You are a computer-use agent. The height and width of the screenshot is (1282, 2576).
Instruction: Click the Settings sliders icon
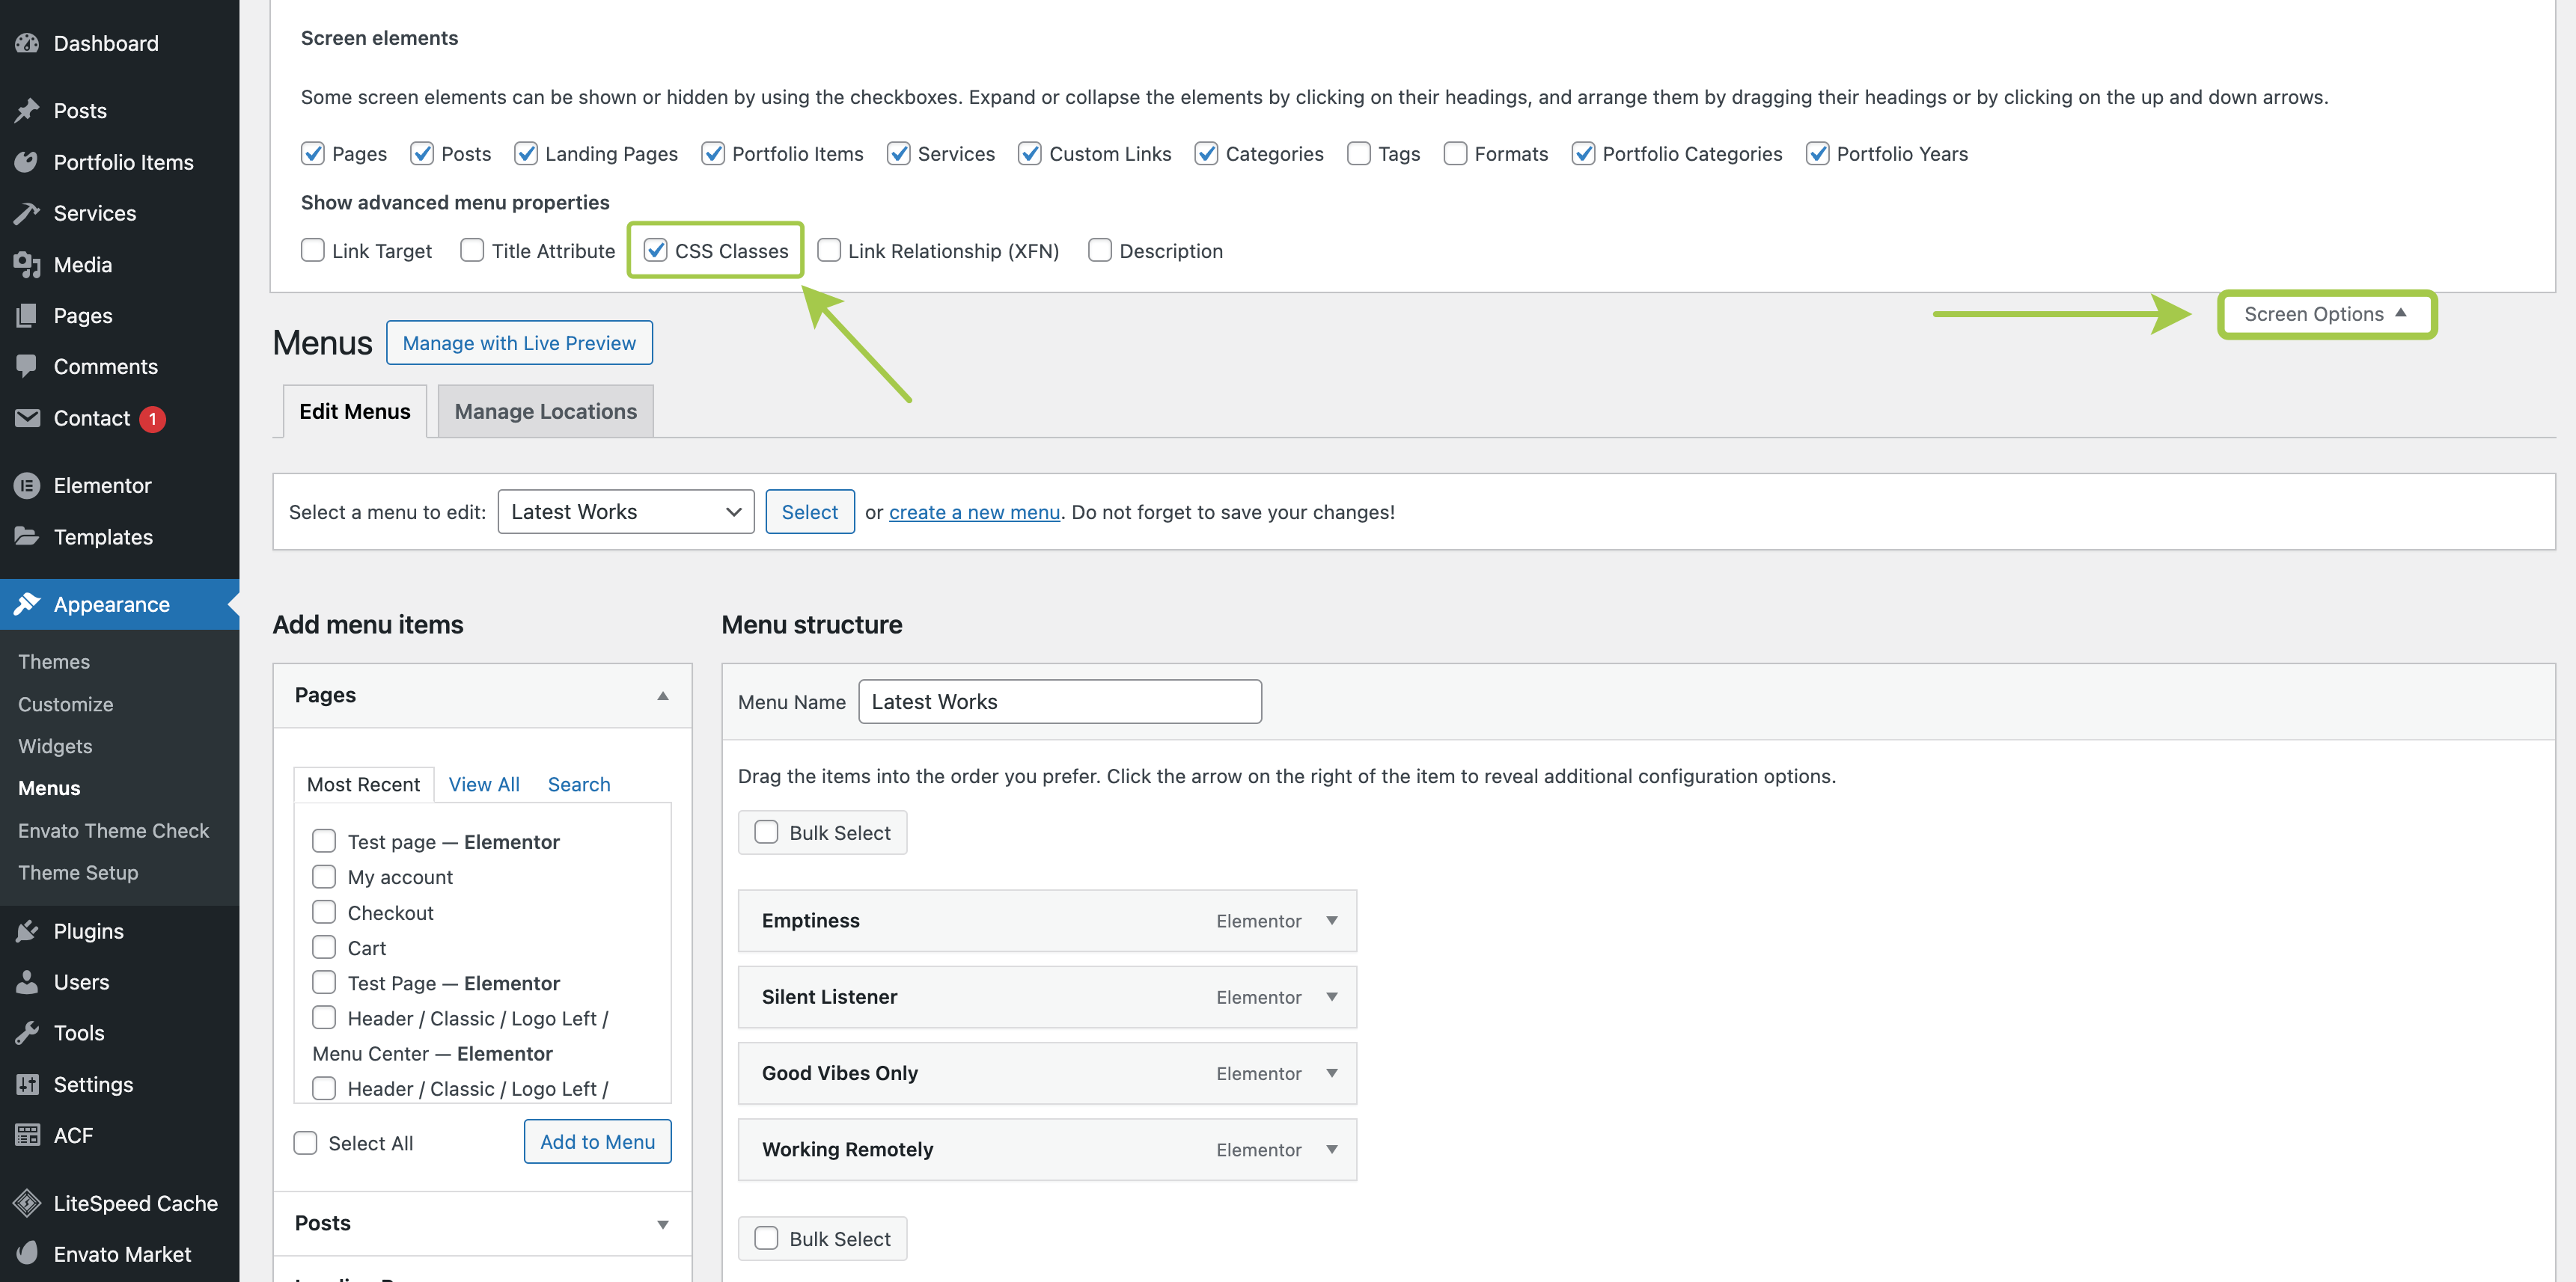[x=27, y=1084]
